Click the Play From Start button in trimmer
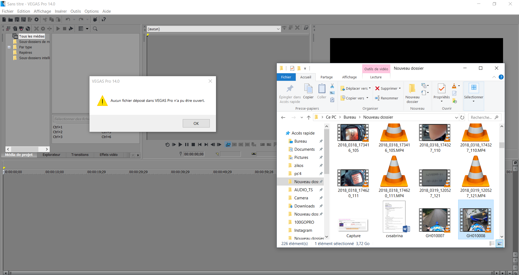 pos(174,145)
